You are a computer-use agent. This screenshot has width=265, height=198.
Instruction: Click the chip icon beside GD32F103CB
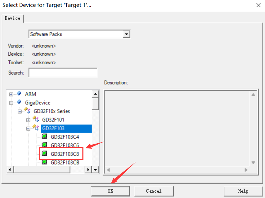(44, 162)
